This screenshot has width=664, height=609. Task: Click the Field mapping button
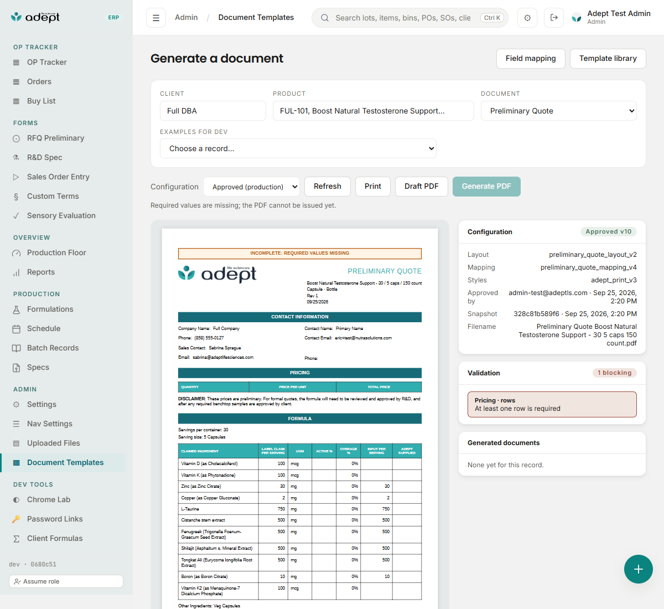tap(531, 59)
